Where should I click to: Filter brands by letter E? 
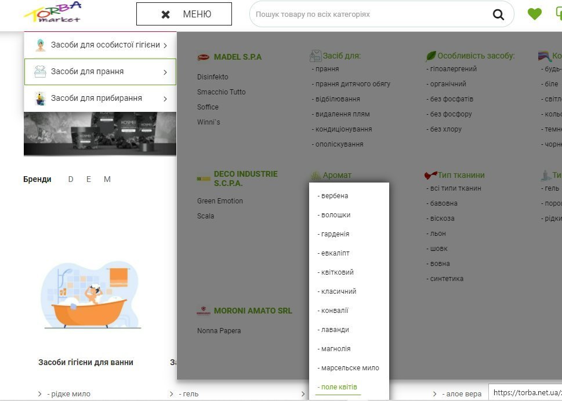click(89, 179)
